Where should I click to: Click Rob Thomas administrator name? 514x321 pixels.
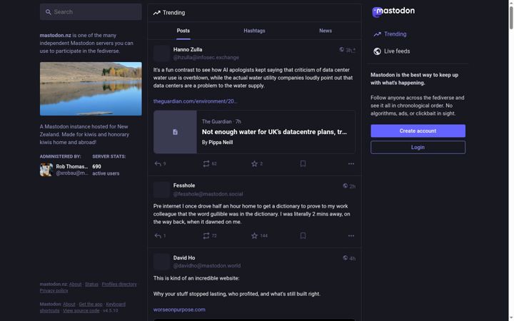(x=72, y=166)
